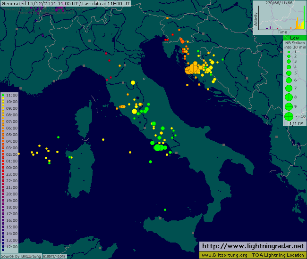
Task: Select the 23:00 label in the time legend
Action: pyautogui.click(x=12, y=174)
